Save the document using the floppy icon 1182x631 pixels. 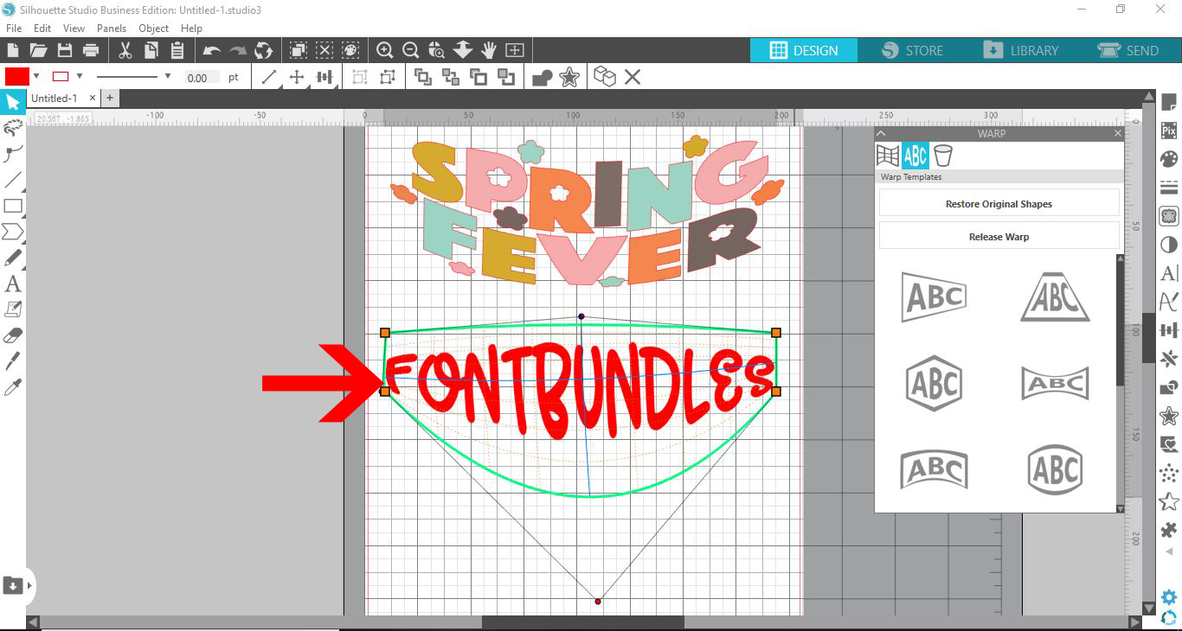(x=64, y=50)
